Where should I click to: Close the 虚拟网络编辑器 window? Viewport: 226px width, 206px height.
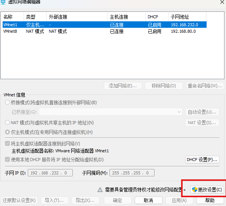(222, 2)
